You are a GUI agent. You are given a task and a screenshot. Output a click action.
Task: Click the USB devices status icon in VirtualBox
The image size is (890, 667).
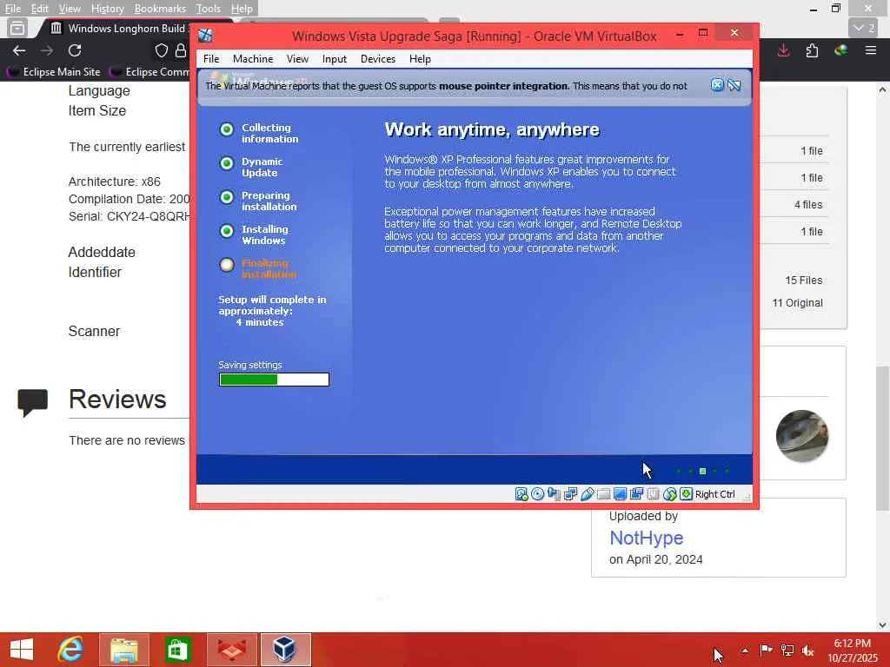coord(587,494)
